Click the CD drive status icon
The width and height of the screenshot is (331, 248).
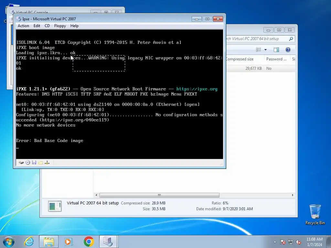pyautogui.click(x=28, y=163)
